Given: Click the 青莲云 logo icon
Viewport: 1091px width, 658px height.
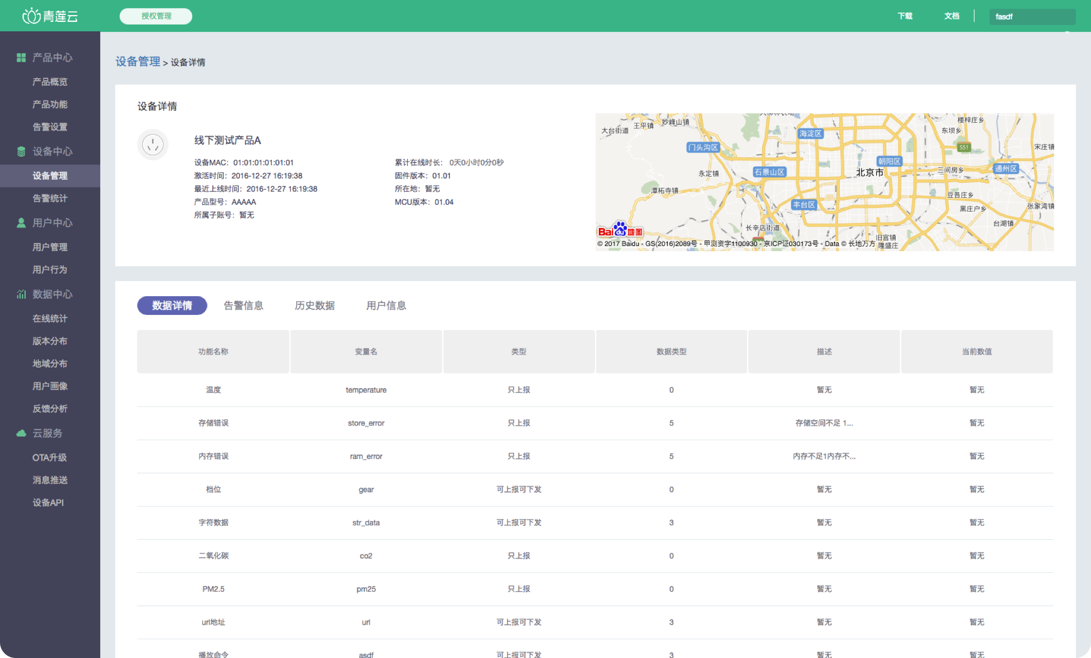Looking at the screenshot, I should pos(31,16).
